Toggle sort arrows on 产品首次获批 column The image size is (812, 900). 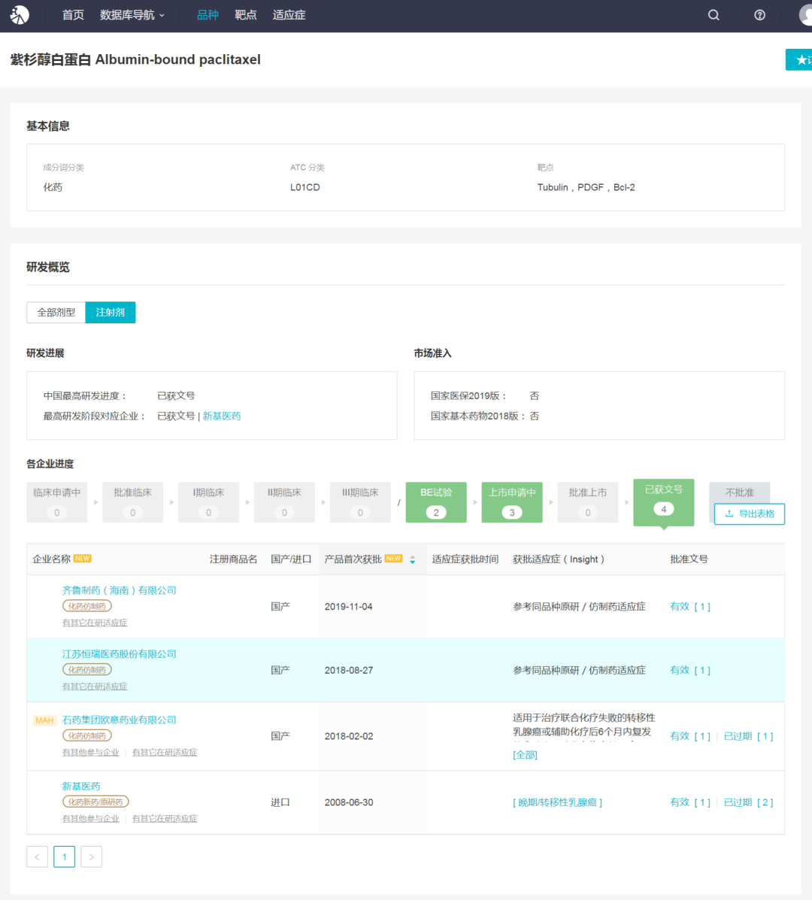(x=412, y=559)
